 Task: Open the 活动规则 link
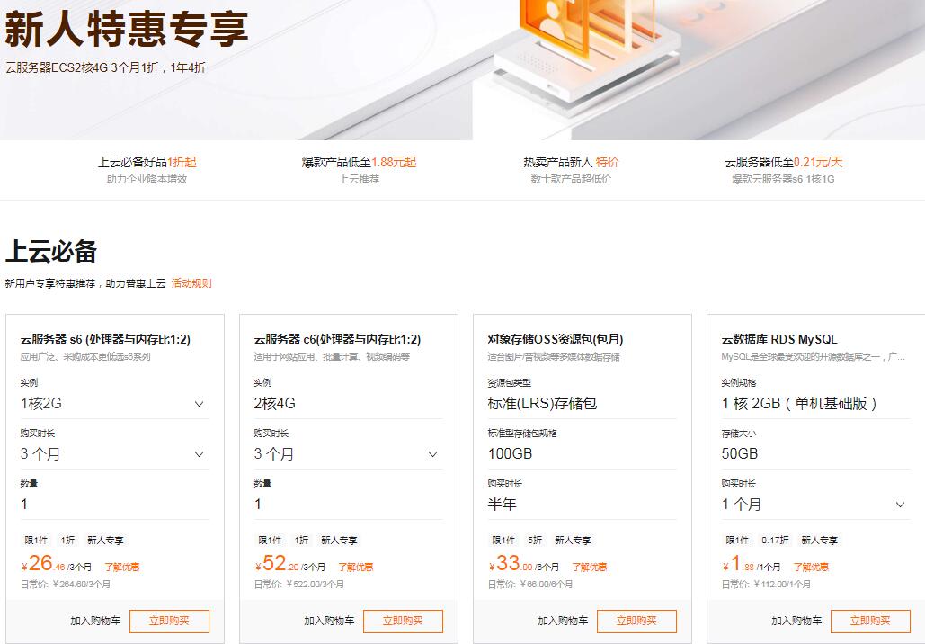191,283
